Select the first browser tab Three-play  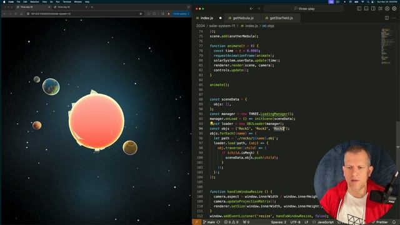pos(32,7)
